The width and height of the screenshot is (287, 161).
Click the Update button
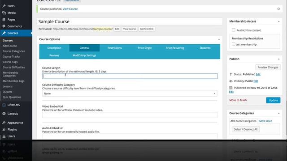[273, 100]
